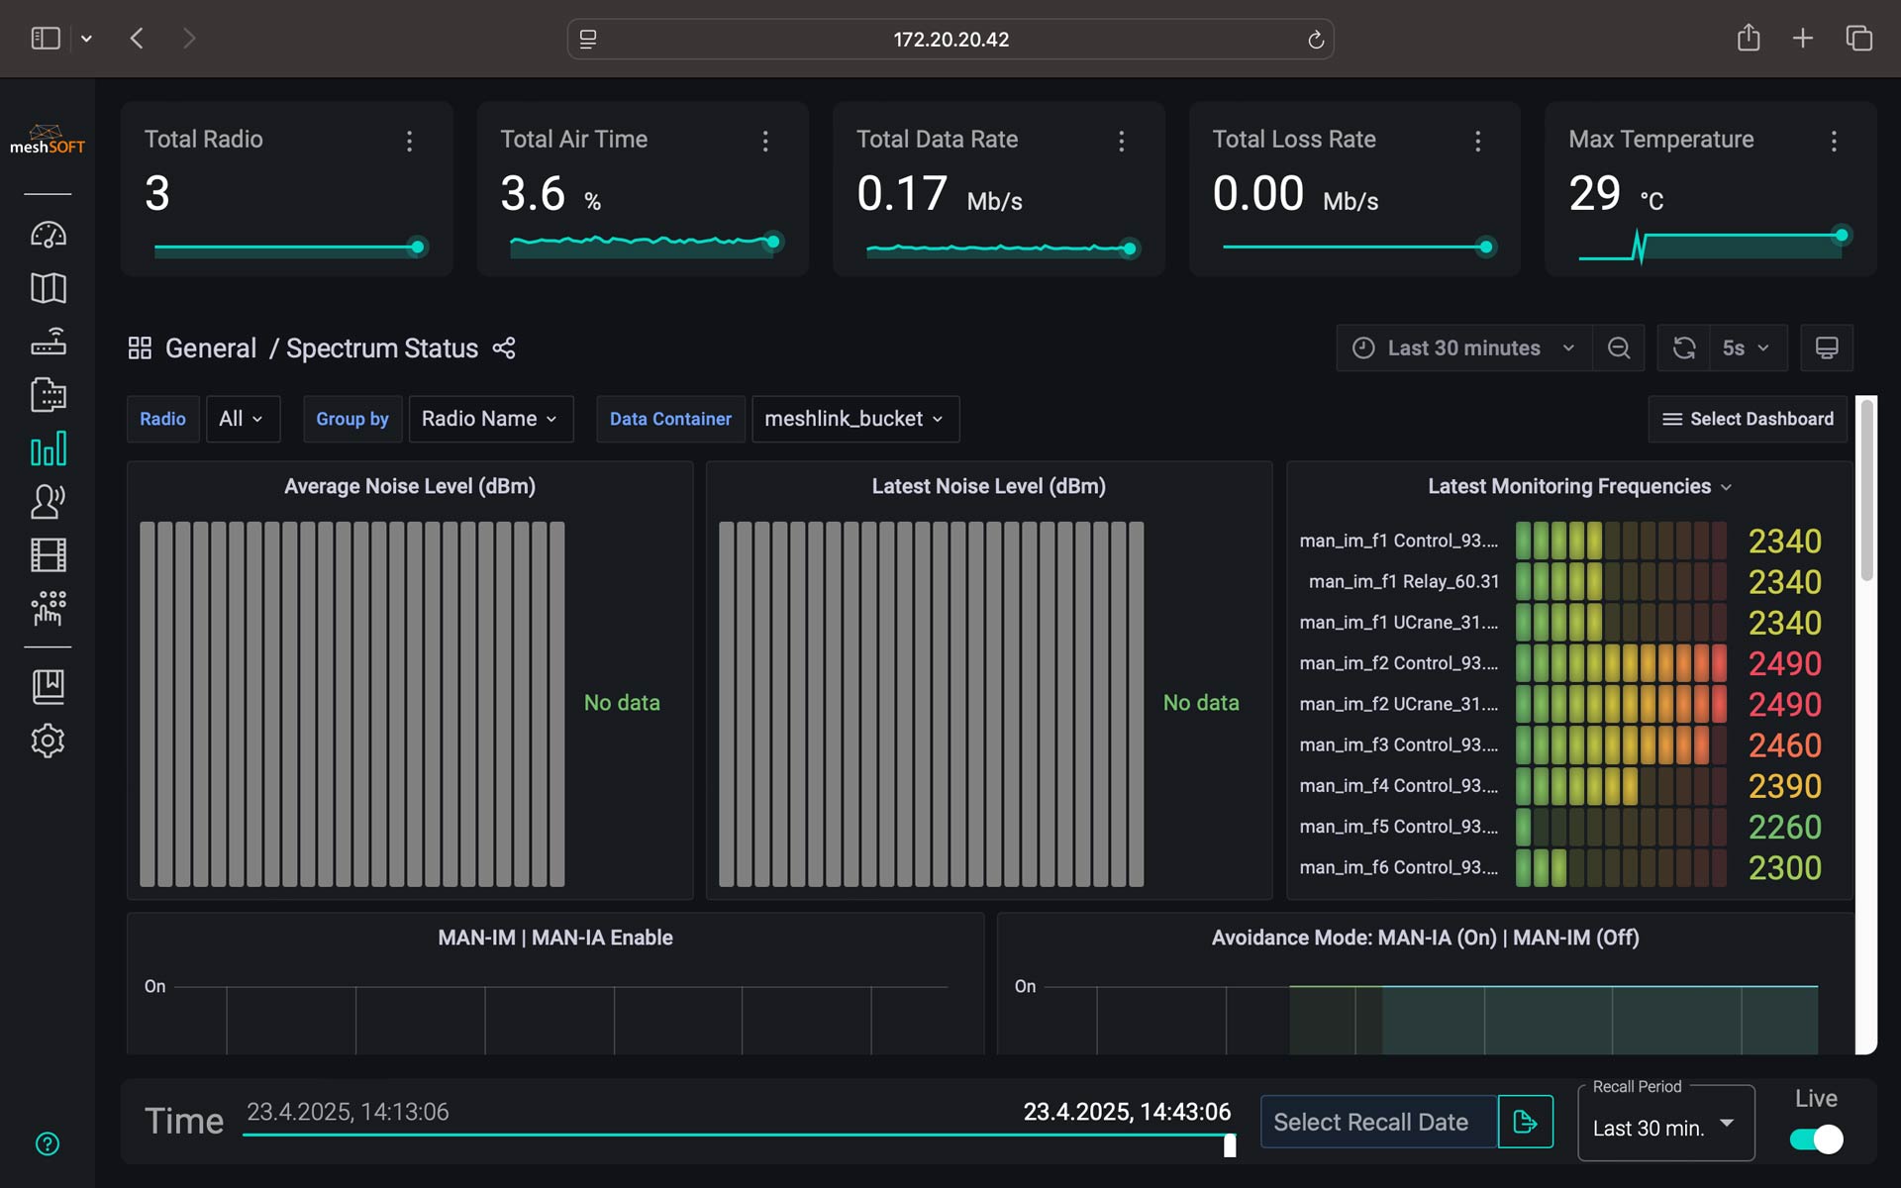The width and height of the screenshot is (1901, 1188).
Task: Go back in browser history
Action: coord(138,39)
